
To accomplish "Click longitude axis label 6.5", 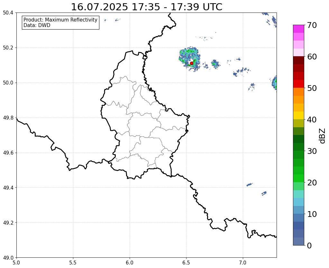I will click(186, 263).
